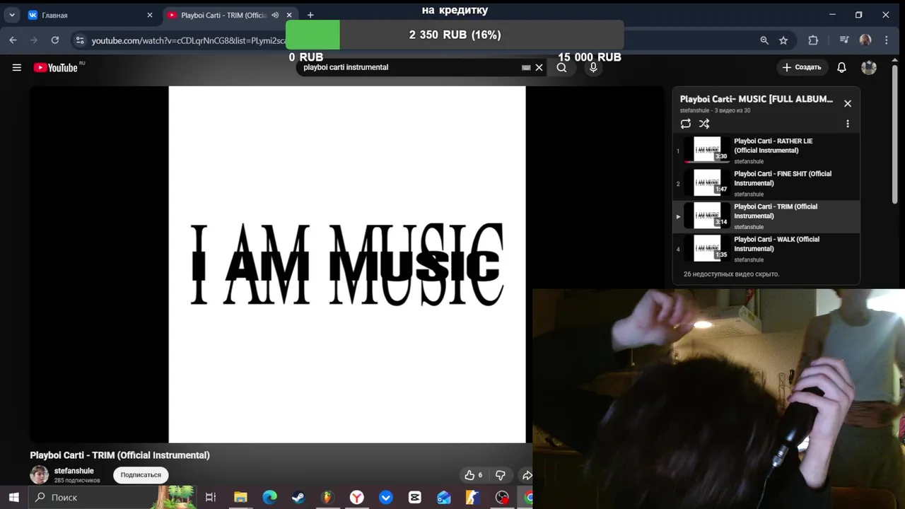
Task: Subscribe with the Подписаться button
Action: pos(141,475)
